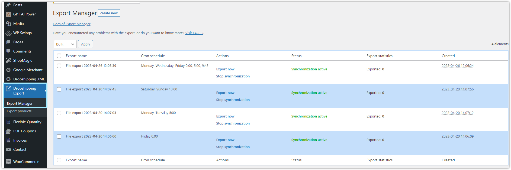Click created date 2023-04-20 14:07:12

point(458,113)
